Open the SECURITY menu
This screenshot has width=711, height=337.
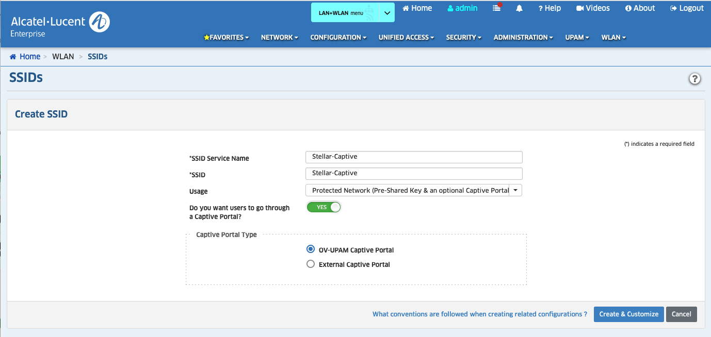tap(463, 37)
